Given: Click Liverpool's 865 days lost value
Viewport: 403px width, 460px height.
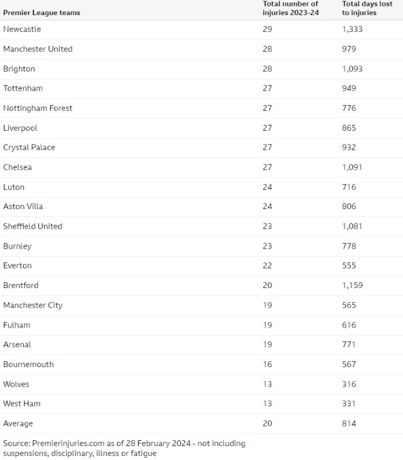Looking at the screenshot, I should (x=349, y=128).
